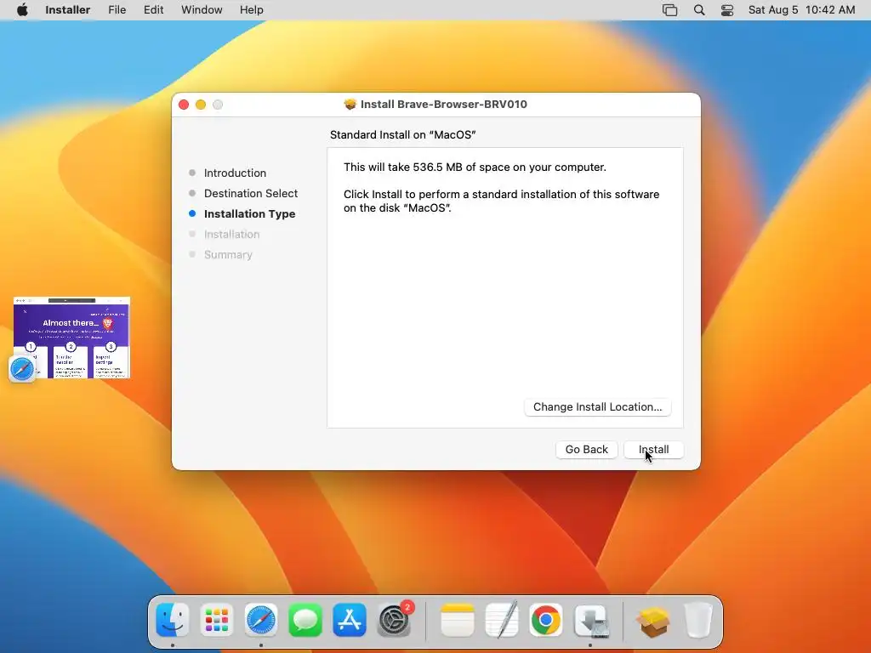Open Finder from the Dock
This screenshot has width=871, height=653.
173,620
